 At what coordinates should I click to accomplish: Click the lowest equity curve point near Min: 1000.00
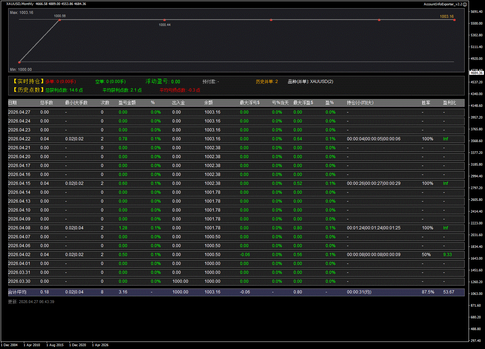pyautogui.click(x=19, y=62)
